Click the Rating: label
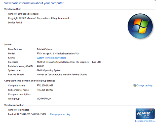 12,58
